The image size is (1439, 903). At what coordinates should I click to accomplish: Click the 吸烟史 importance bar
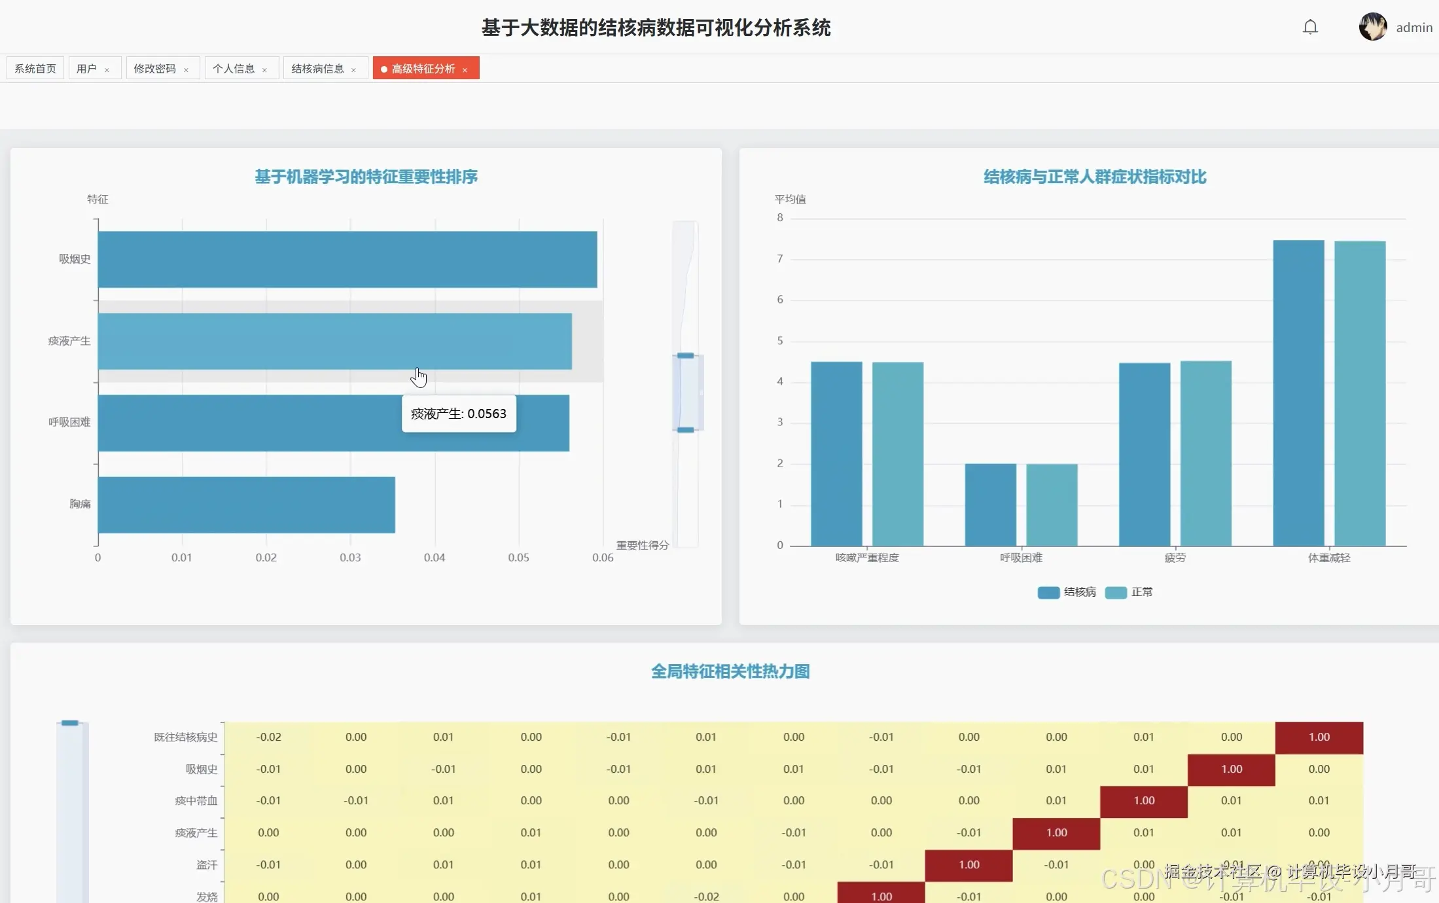[x=347, y=259]
